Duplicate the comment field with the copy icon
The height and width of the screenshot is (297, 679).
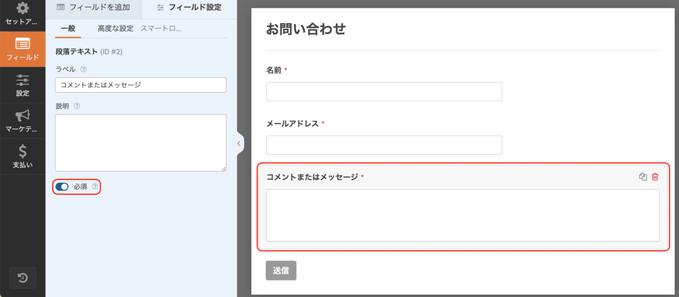pos(643,177)
